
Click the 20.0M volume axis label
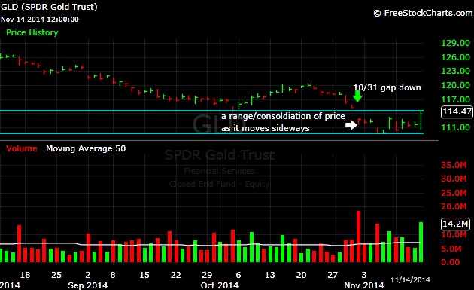point(454,206)
